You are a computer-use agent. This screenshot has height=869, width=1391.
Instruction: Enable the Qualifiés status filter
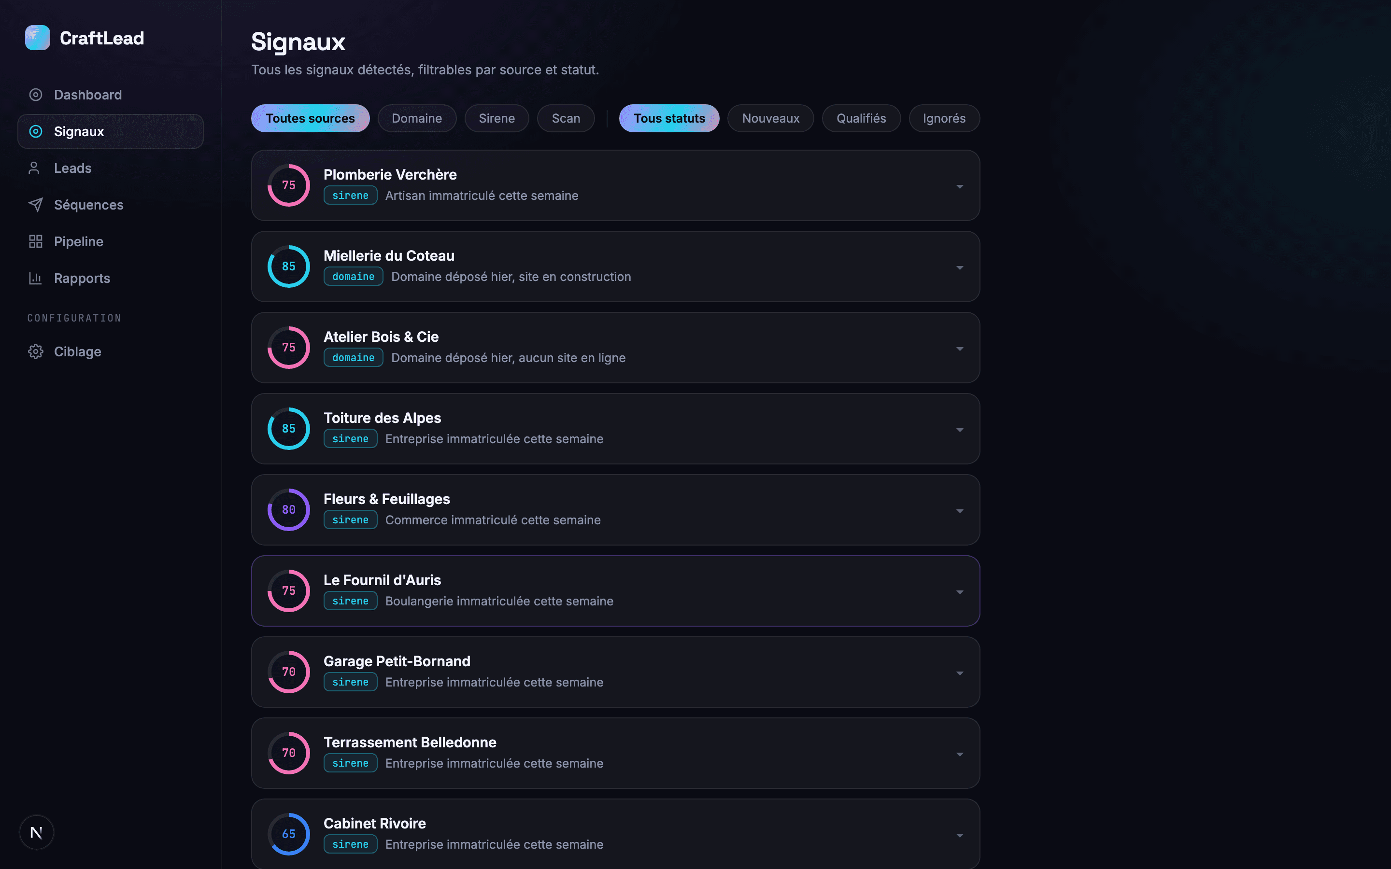click(x=861, y=118)
